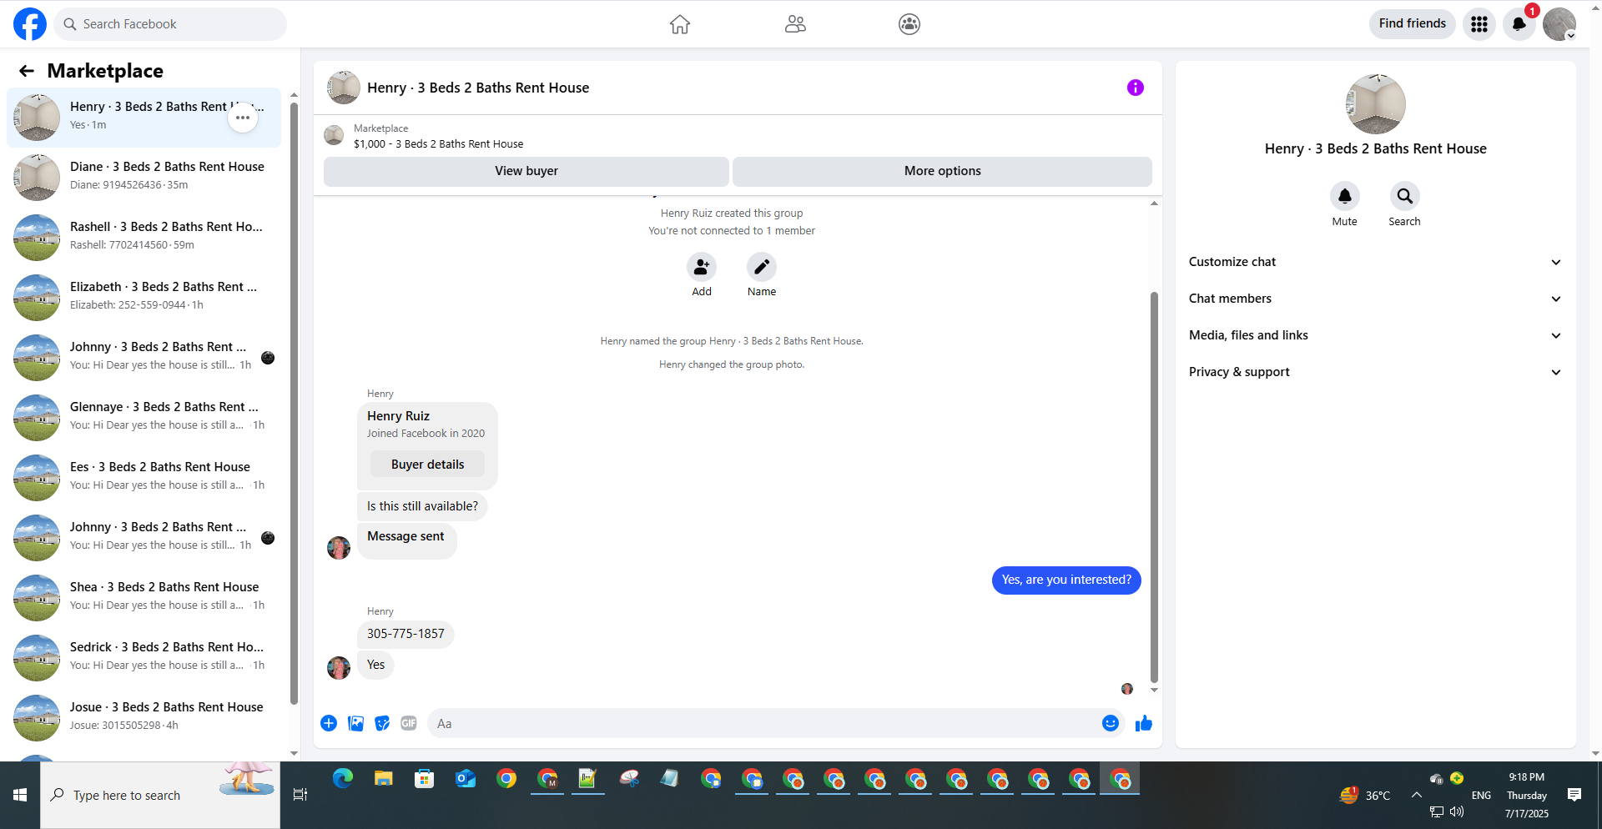
Task: Click the Search Facebook field
Action: [170, 24]
